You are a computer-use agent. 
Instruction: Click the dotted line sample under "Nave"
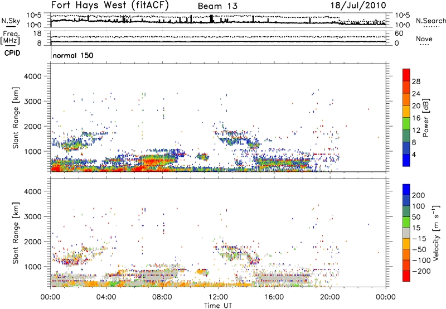[424, 45]
